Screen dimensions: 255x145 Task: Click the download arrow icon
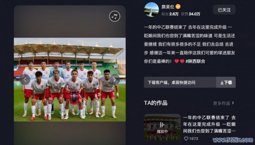[x=222, y=83]
